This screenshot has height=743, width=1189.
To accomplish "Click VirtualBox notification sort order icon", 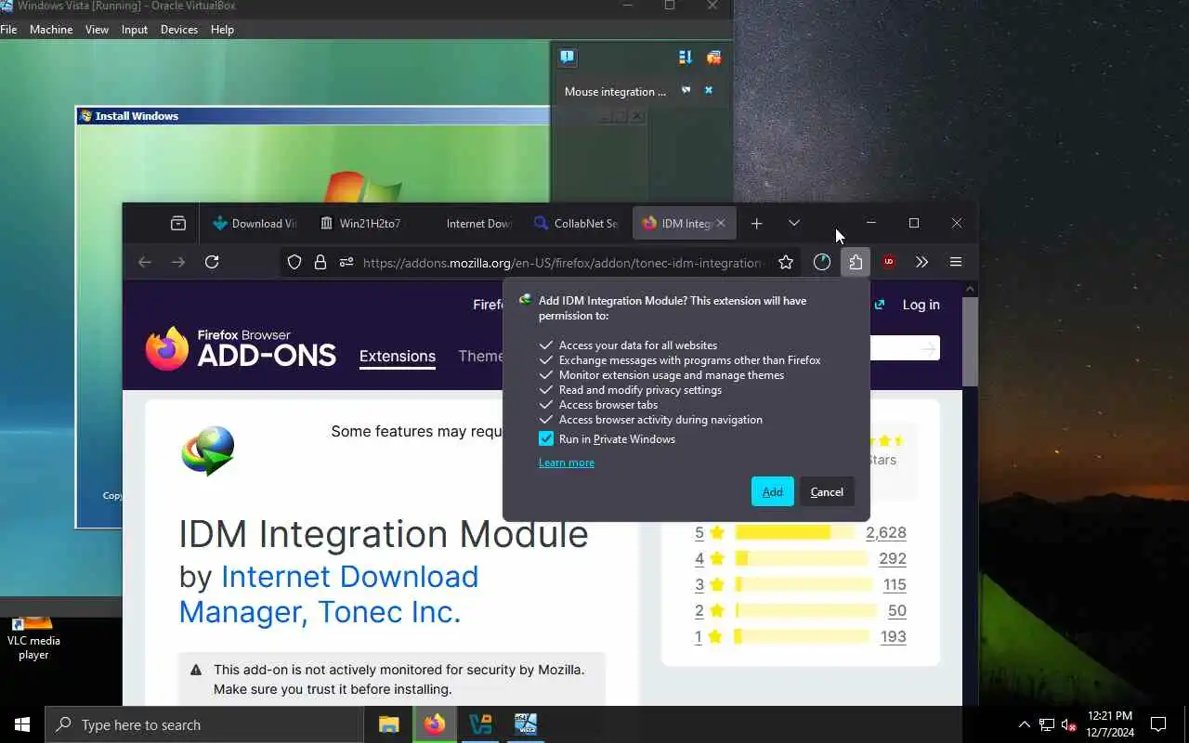I will pos(686,58).
